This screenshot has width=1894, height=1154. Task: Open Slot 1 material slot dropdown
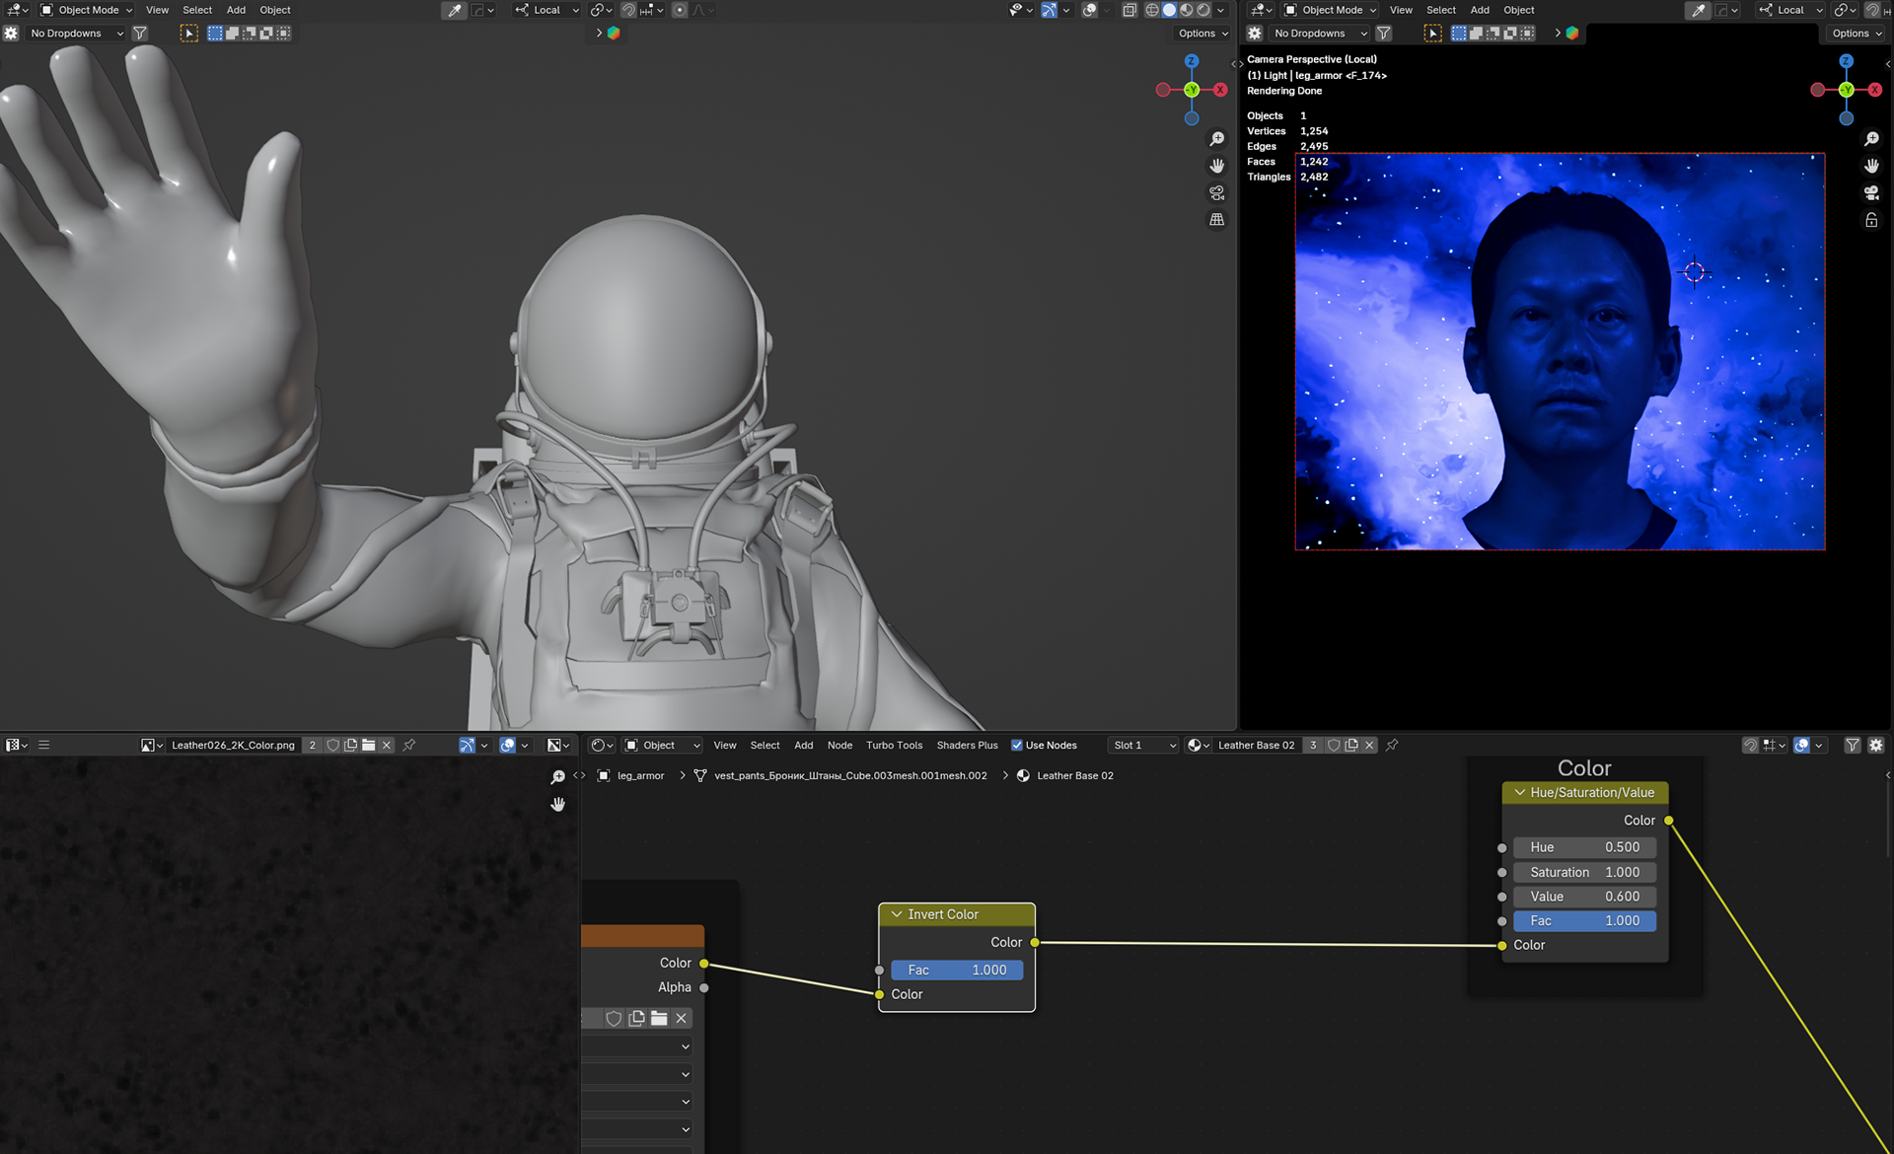[1143, 745]
